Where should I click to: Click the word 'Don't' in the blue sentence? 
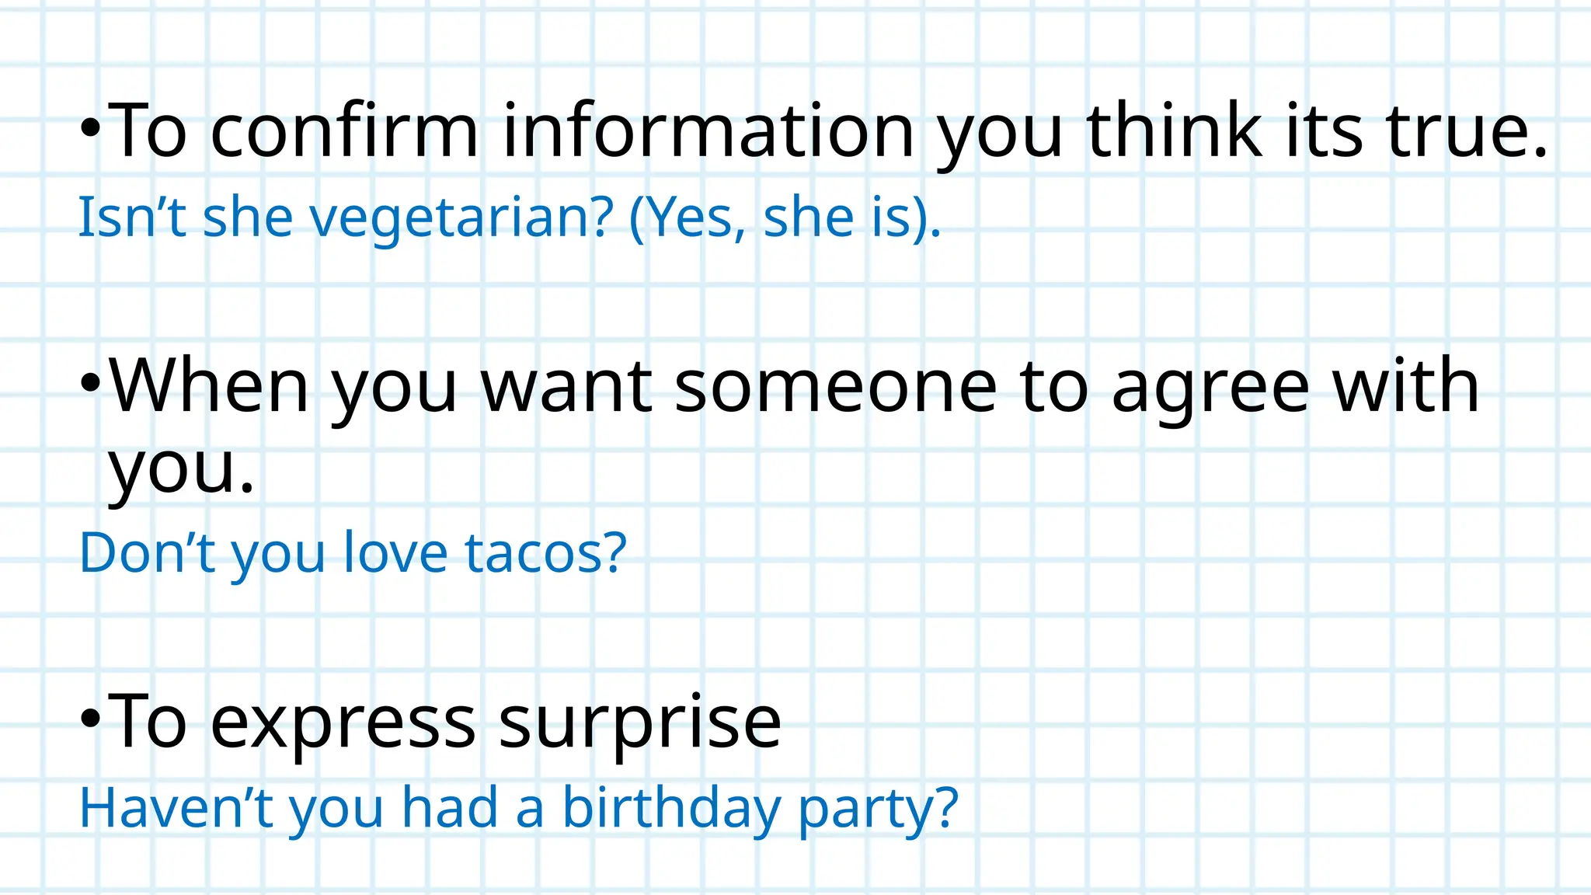click(148, 553)
